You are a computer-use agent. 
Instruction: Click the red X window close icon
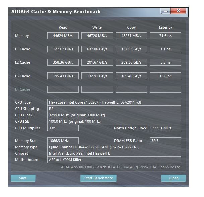178,11
